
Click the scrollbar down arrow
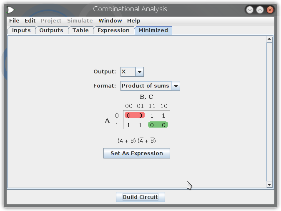click(x=269, y=184)
